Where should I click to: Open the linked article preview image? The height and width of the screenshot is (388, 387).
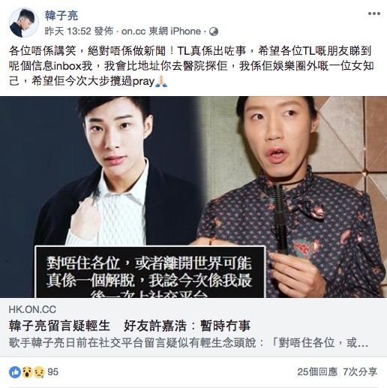point(193,197)
